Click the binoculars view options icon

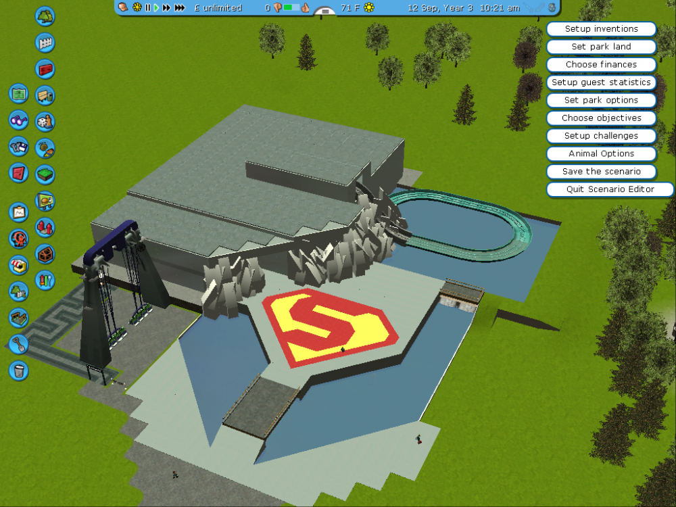point(19,120)
